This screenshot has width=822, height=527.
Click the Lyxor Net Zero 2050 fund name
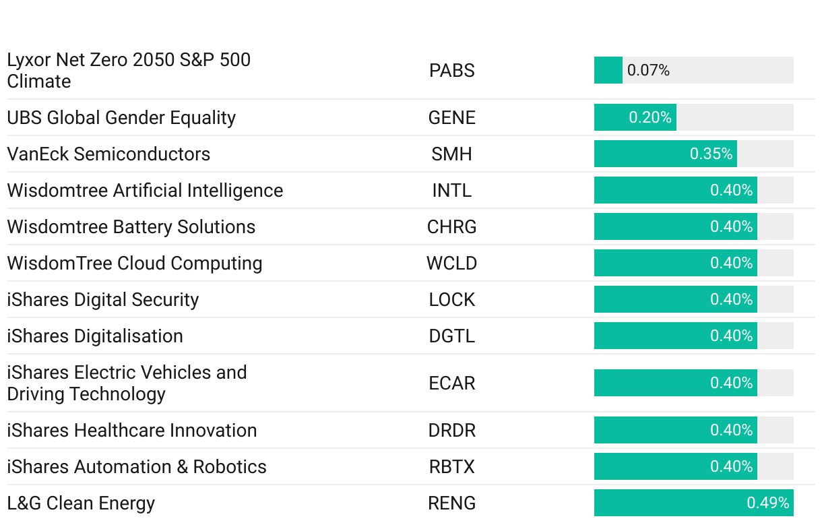pos(129,70)
